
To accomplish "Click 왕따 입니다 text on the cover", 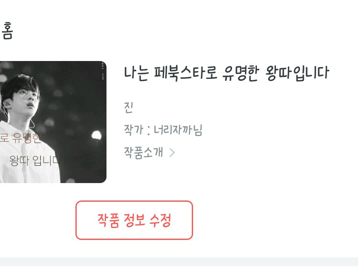I will [35, 160].
